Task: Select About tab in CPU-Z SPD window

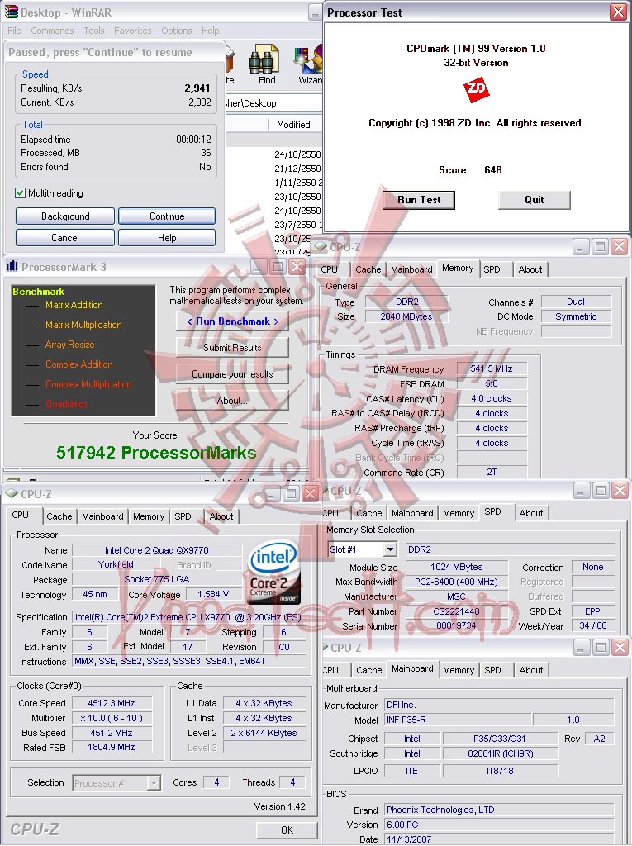Action: (531, 513)
